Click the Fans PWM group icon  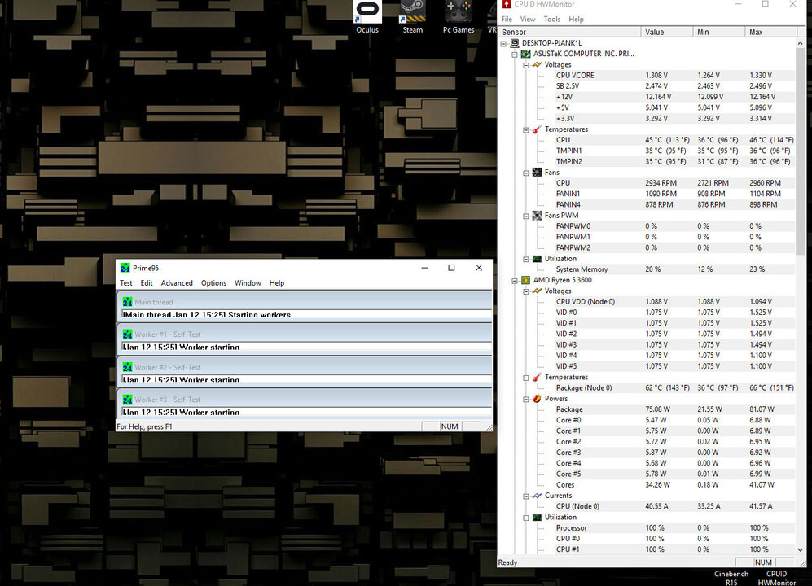click(x=537, y=216)
